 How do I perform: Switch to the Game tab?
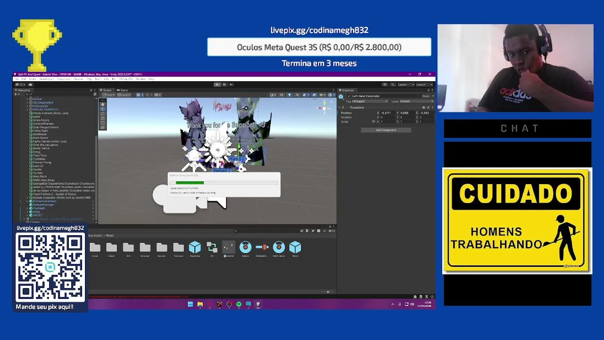tap(122, 90)
